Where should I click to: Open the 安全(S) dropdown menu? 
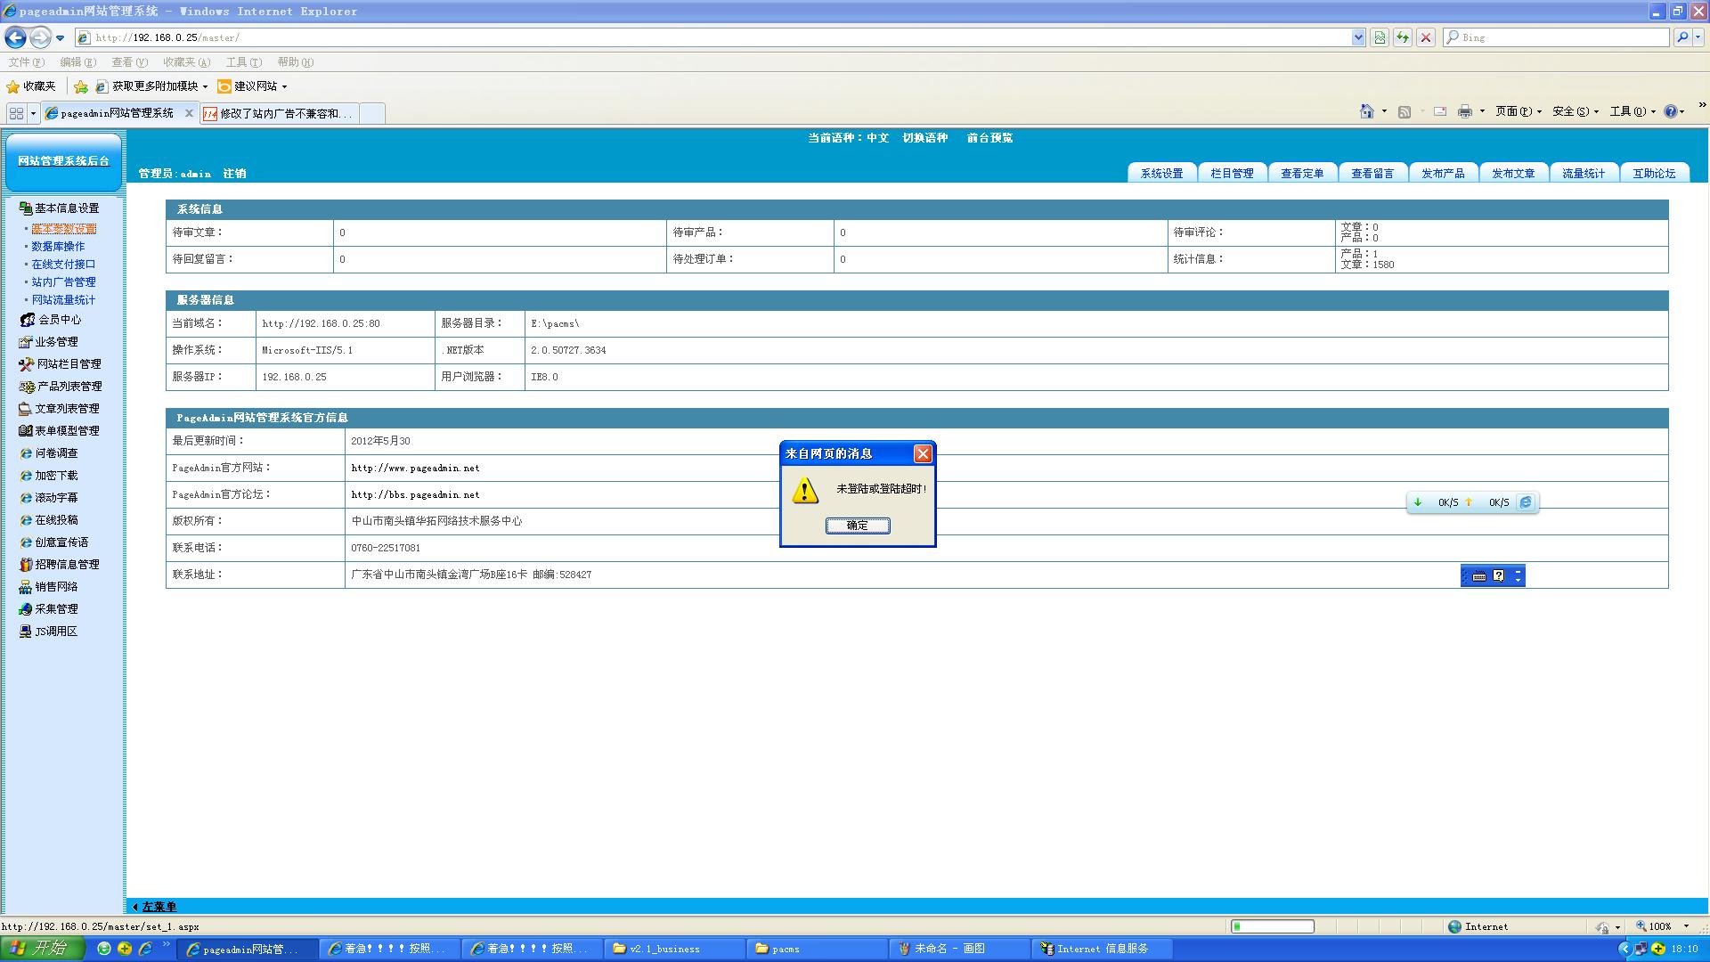point(1575,111)
